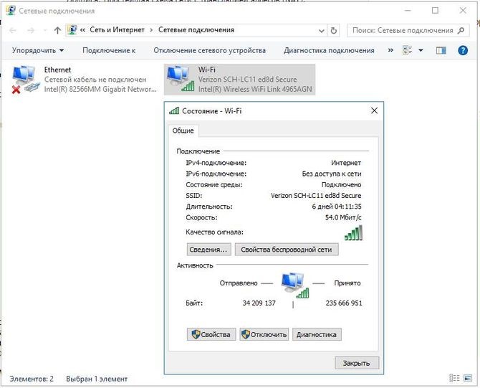
Task: Select the Ethernet adapter icon
Action: pos(25,80)
